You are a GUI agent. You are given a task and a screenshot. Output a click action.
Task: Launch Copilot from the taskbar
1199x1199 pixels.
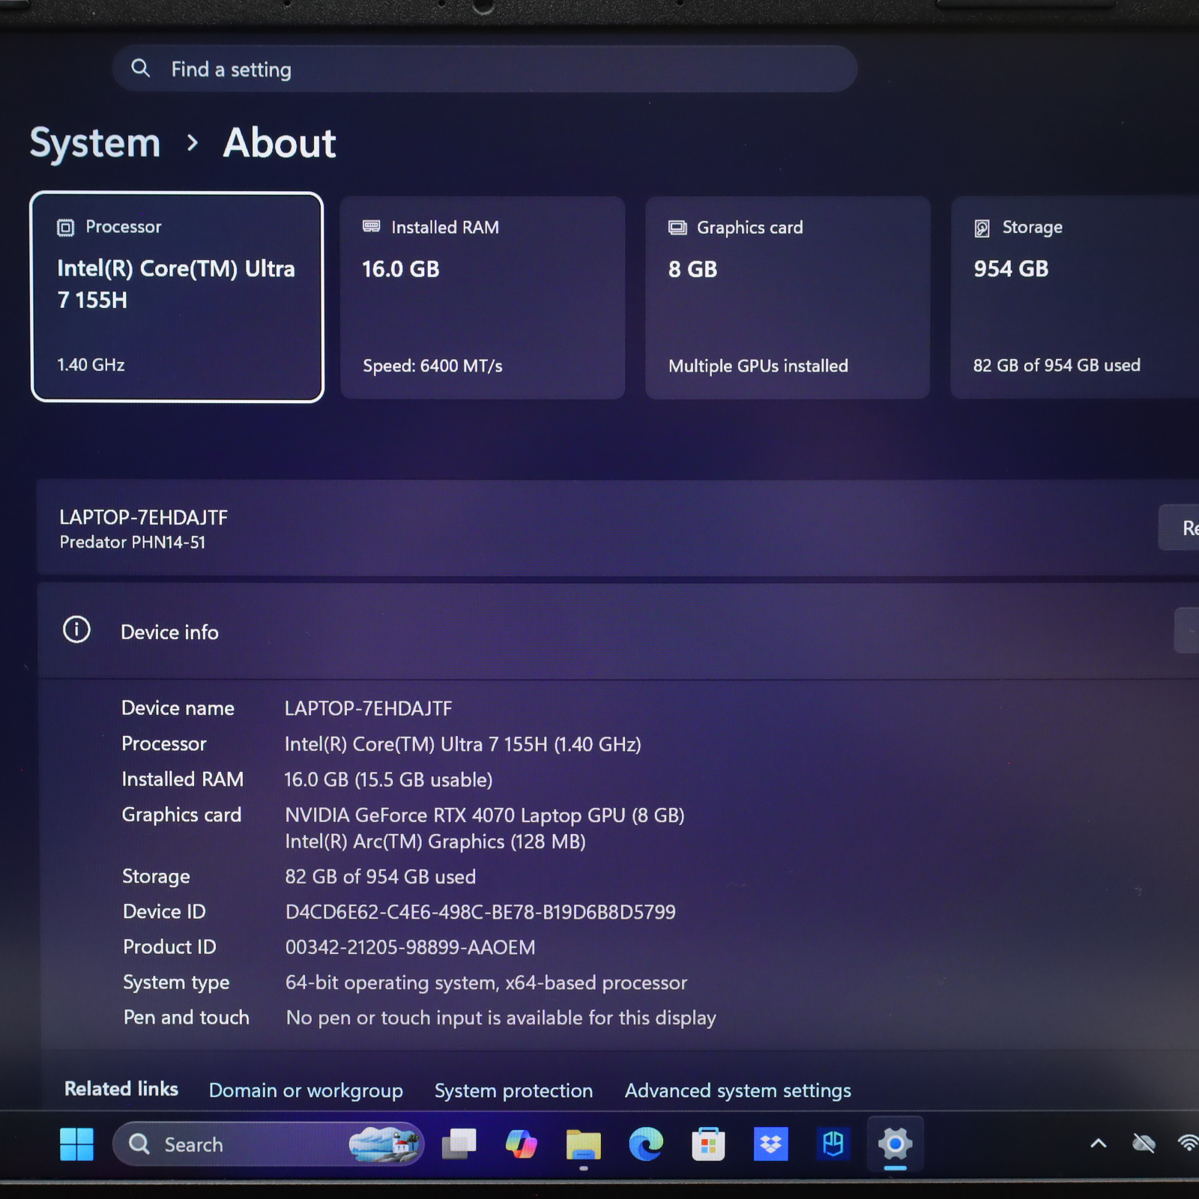point(521,1144)
